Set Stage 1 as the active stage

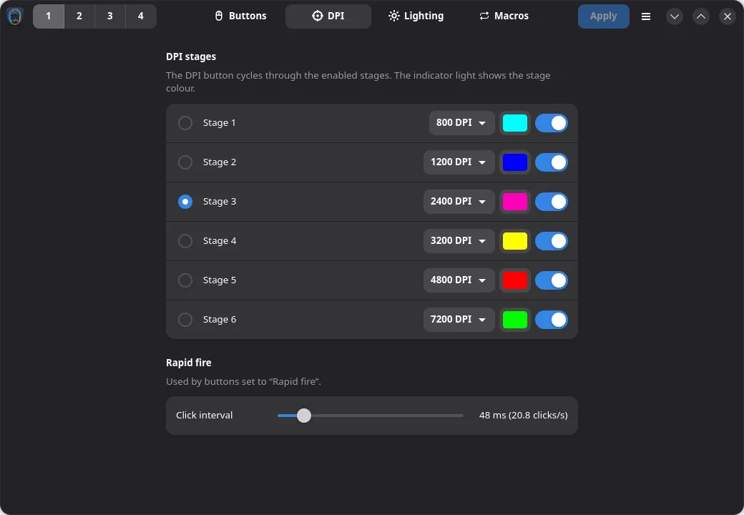pos(185,123)
